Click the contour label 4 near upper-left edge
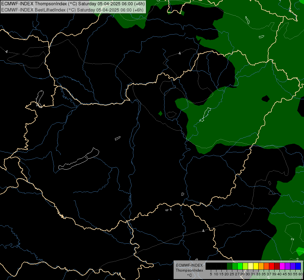The height and width of the screenshot is (280, 304). tap(7, 52)
